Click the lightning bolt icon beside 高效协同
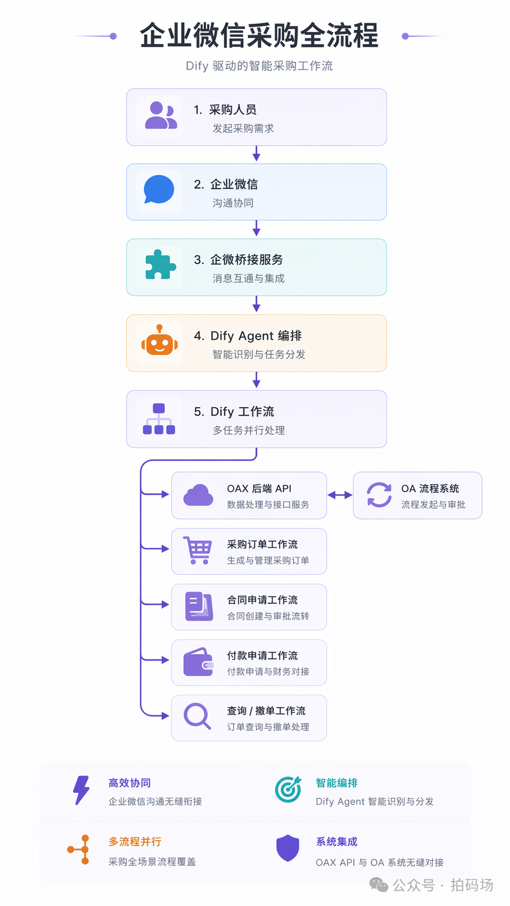This screenshot has height=906, width=510. tap(81, 790)
